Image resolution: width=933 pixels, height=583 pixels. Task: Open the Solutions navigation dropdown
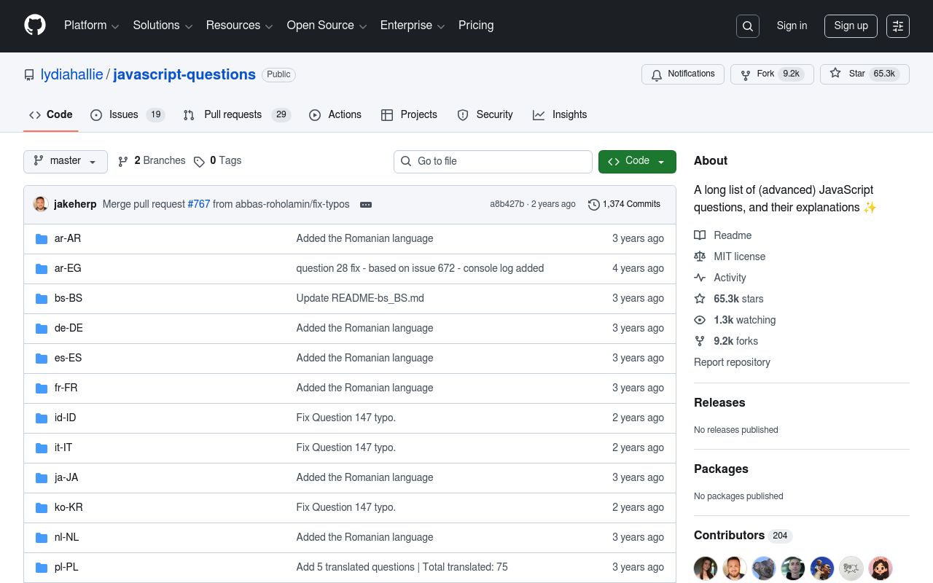click(162, 26)
